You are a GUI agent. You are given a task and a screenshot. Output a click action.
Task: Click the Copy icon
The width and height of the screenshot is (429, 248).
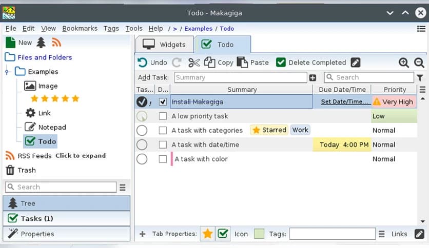[209, 63]
